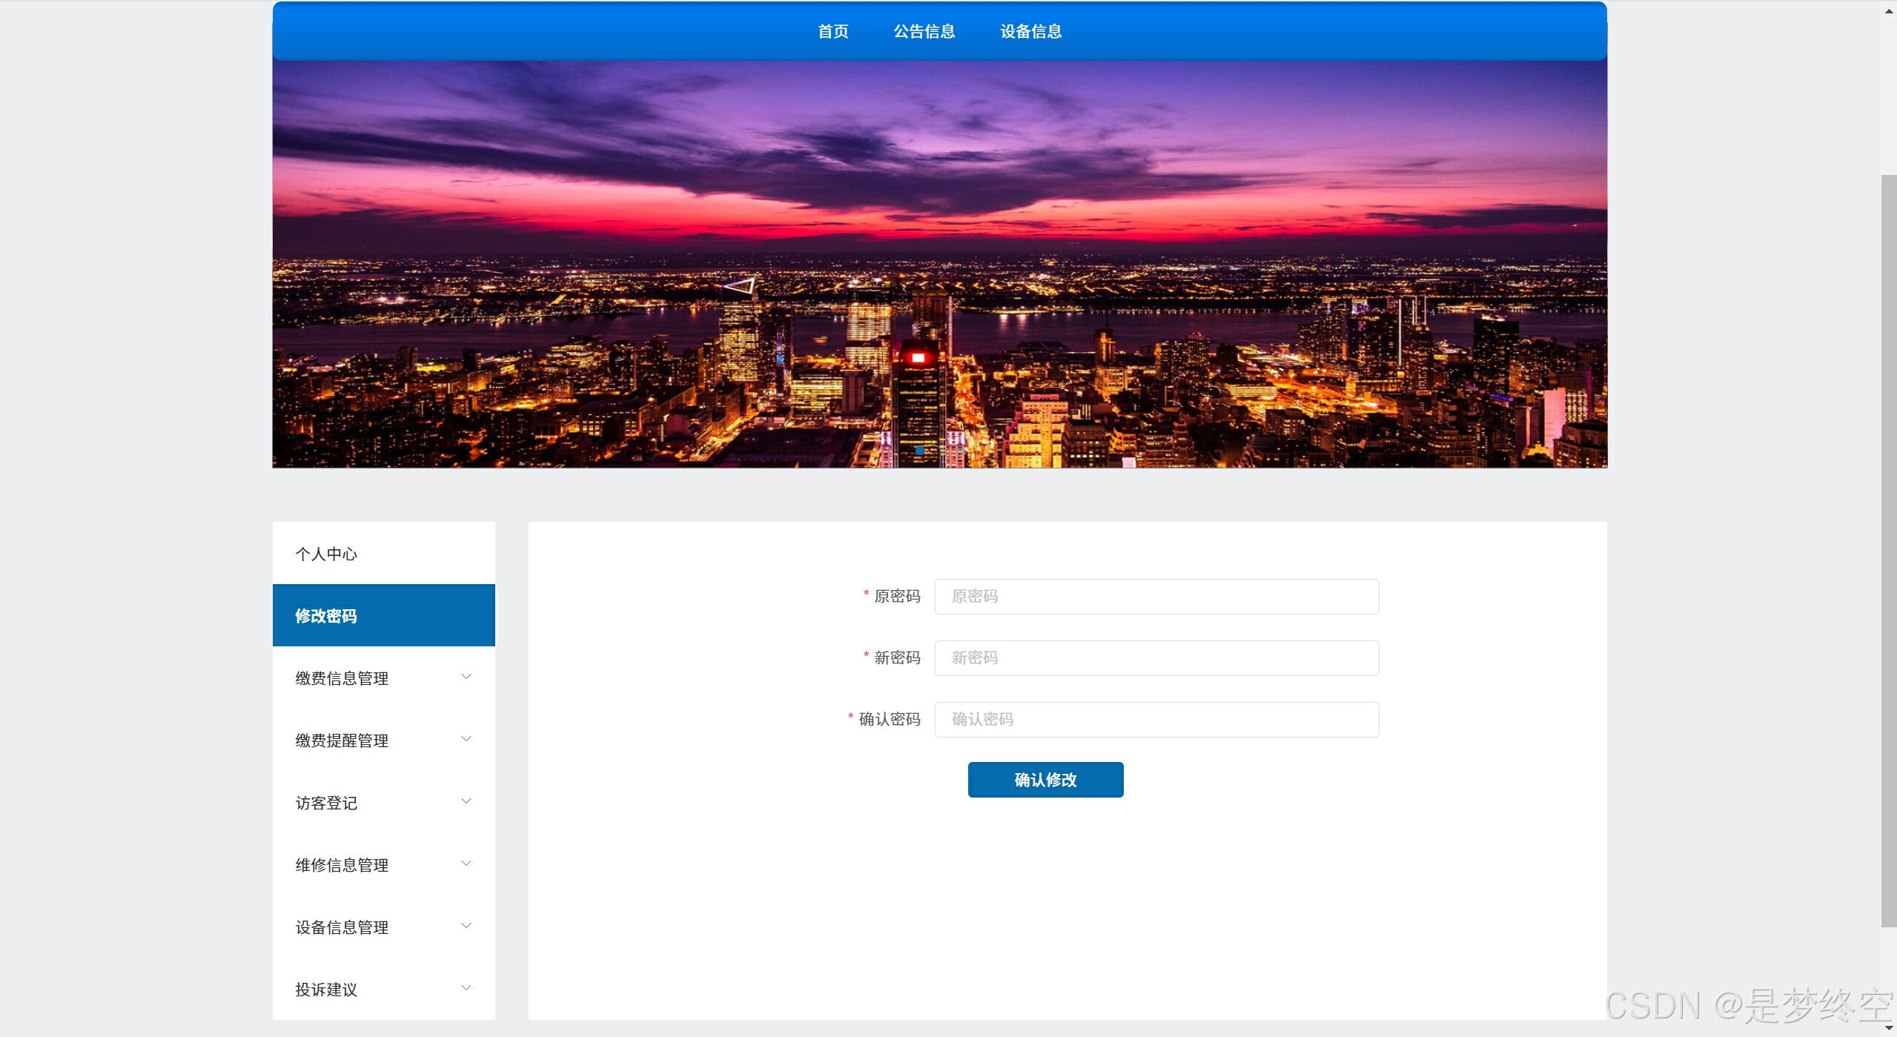Expand the 缴费信息管理 chevron arrow
This screenshot has height=1037, width=1897.
click(466, 677)
